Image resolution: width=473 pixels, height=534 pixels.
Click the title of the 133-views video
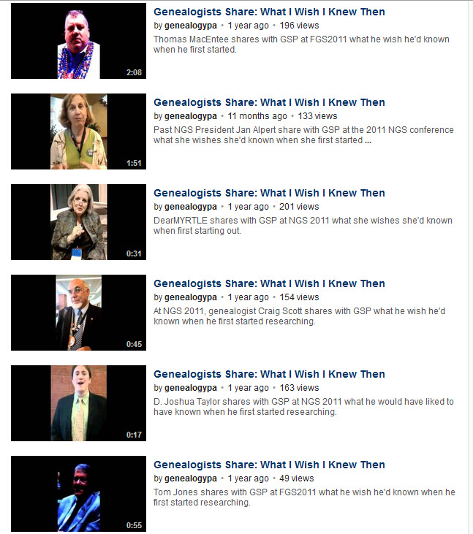(269, 102)
